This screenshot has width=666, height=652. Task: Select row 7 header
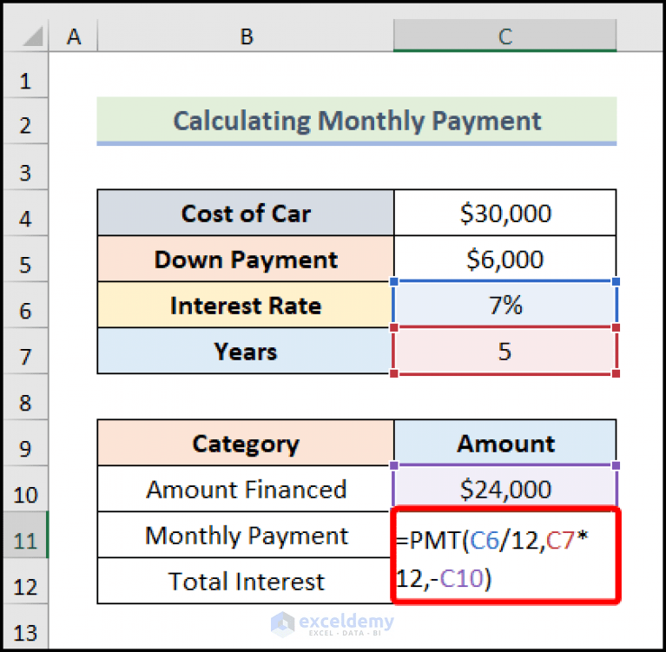pos(25,351)
